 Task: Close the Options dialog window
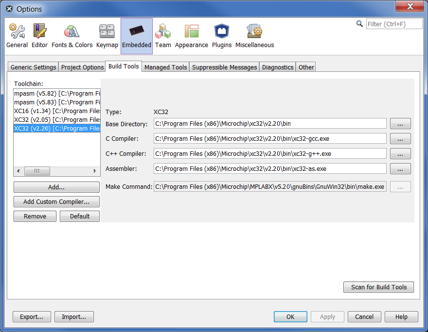tap(410, 6)
